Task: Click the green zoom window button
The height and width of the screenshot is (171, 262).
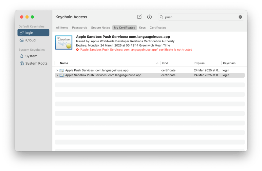Action: [32, 17]
